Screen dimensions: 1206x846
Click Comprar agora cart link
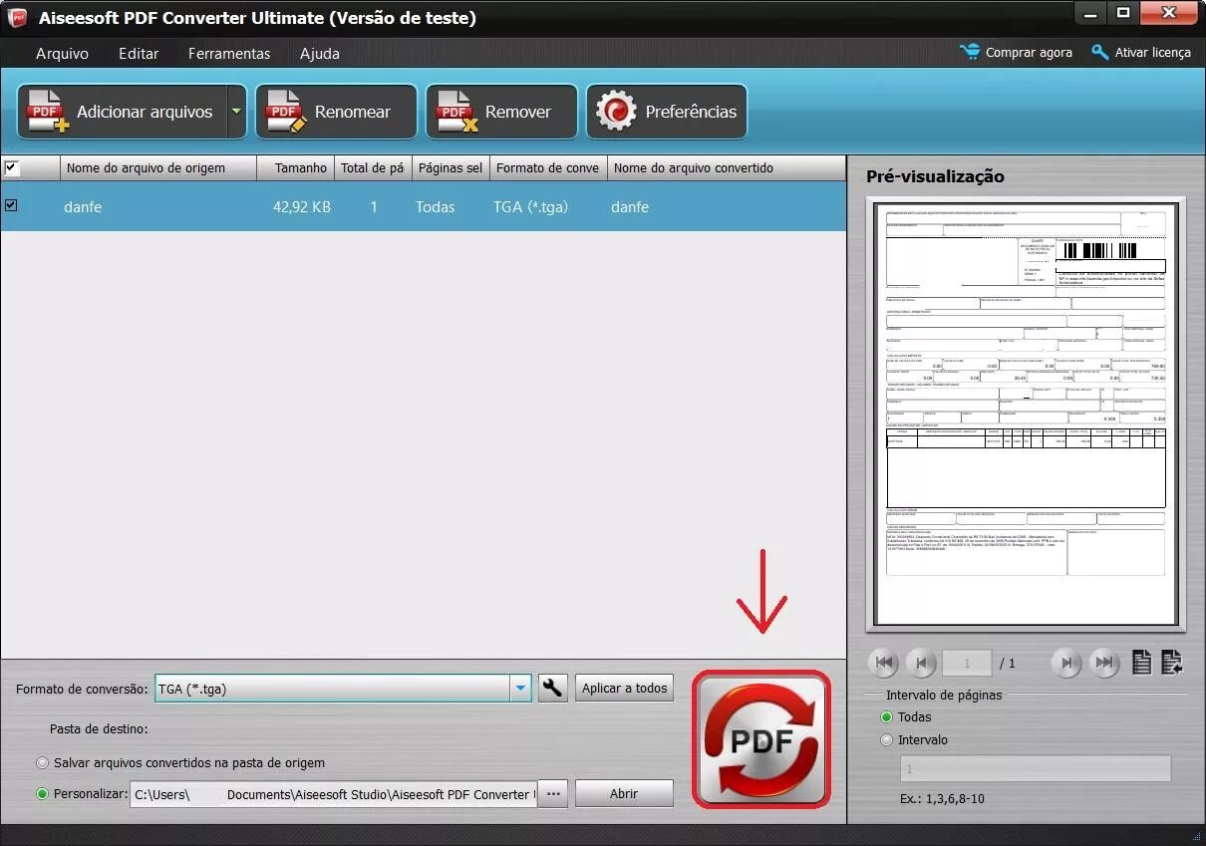[x=1017, y=52]
